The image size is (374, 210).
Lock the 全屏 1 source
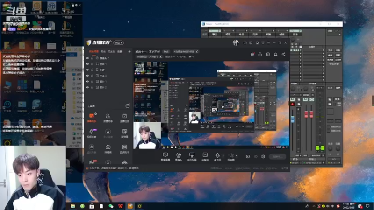92,64
